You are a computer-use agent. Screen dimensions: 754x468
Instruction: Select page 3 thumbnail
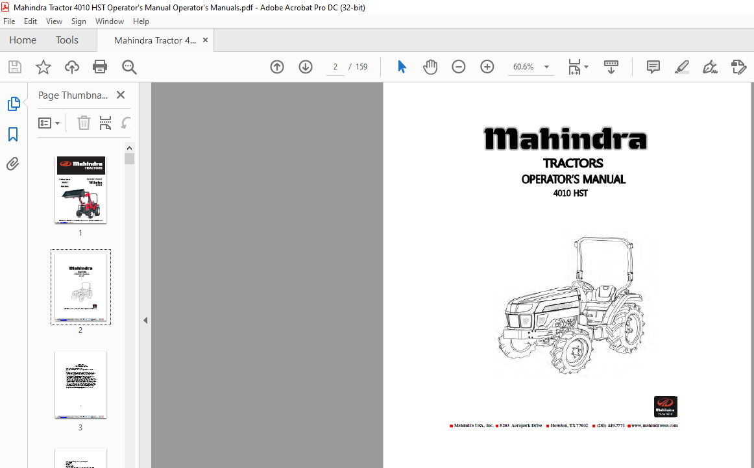click(x=80, y=385)
